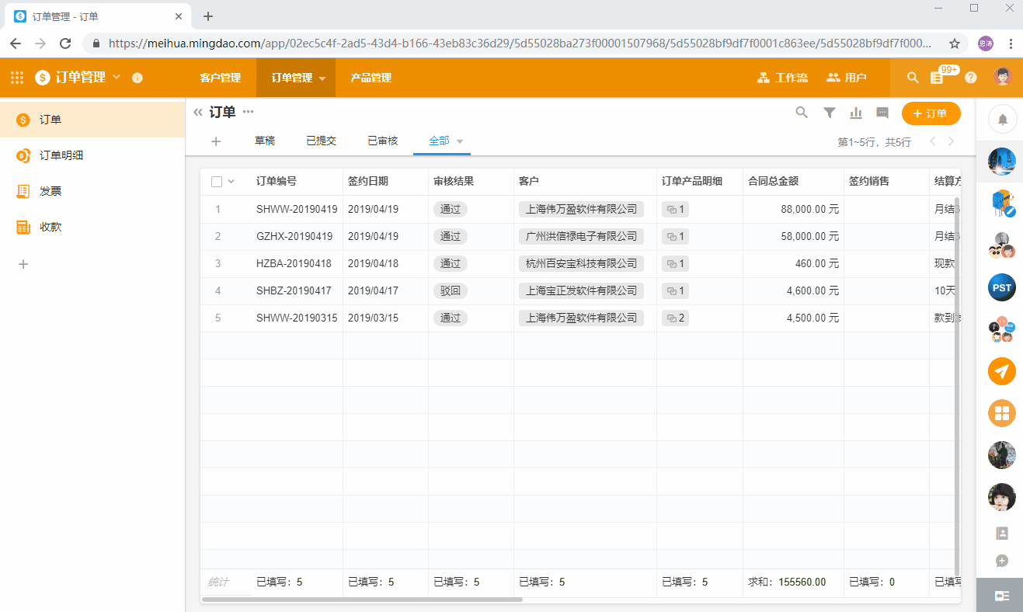Click the filter funnel icon
The image size is (1023, 612).
point(830,113)
